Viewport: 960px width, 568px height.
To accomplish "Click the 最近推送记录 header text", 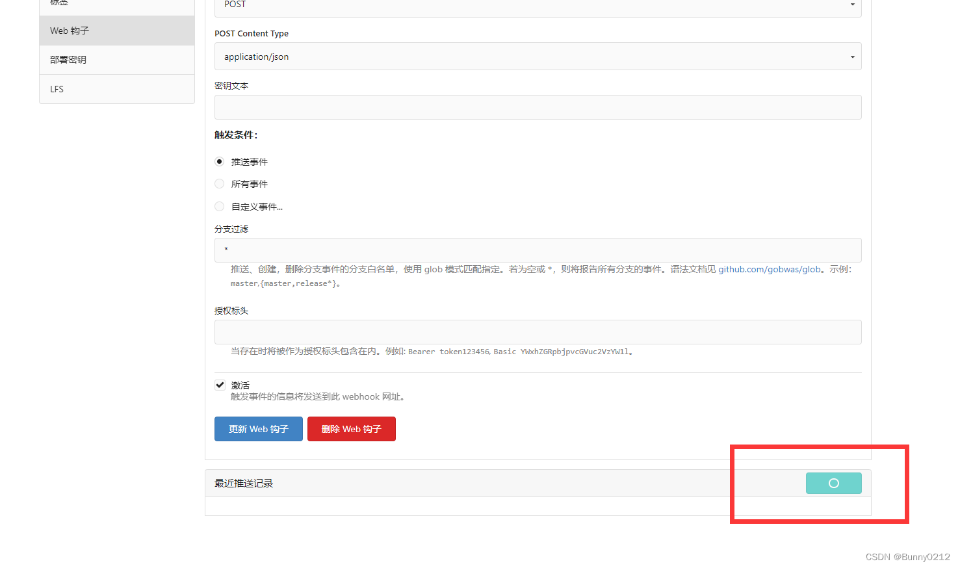I will (x=244, y=484).
